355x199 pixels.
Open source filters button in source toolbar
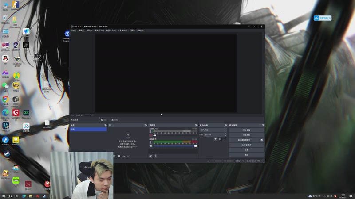(x=115, y=120)
